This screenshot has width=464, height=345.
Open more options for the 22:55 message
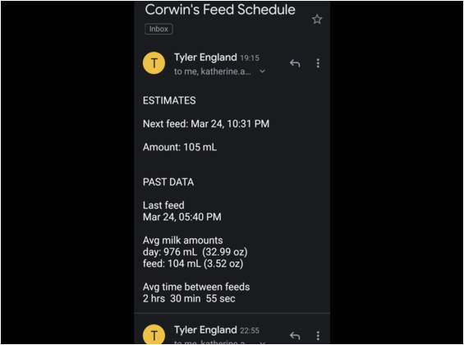(318, 335)
